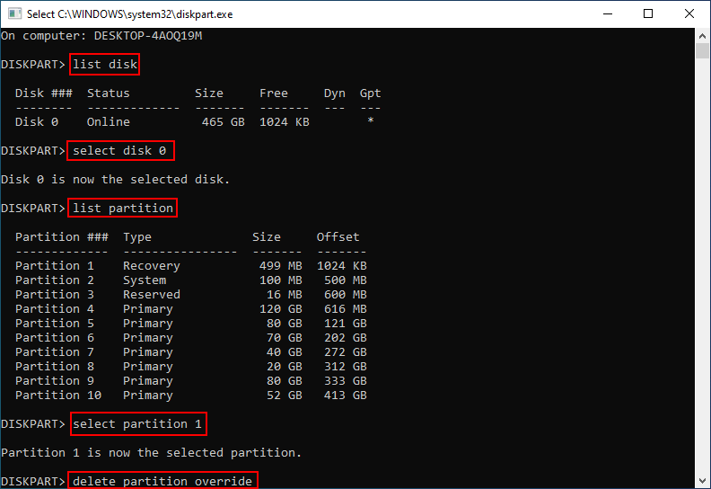Viewport: 711px width, 489px height.
Task: Click the 'Dyn' column header
Action: 335,93
